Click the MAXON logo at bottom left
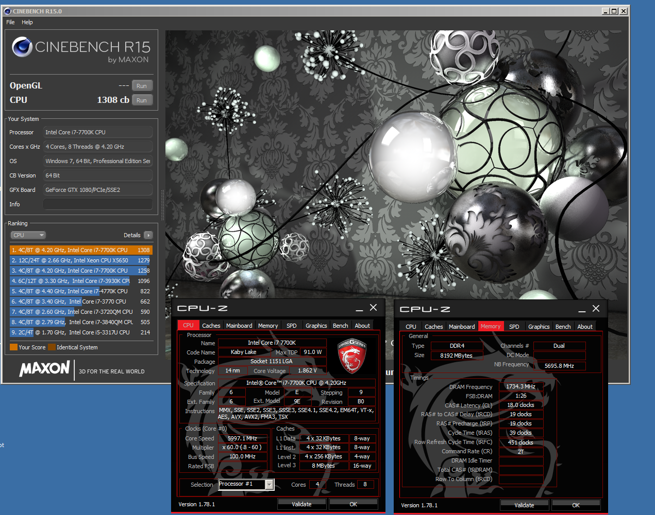This screenshot has height=515, width=655. (44, 368)
